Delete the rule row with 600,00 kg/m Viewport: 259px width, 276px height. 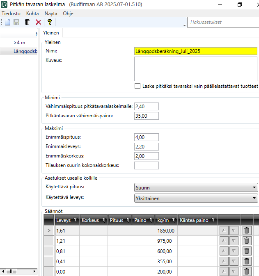point(247,251)
